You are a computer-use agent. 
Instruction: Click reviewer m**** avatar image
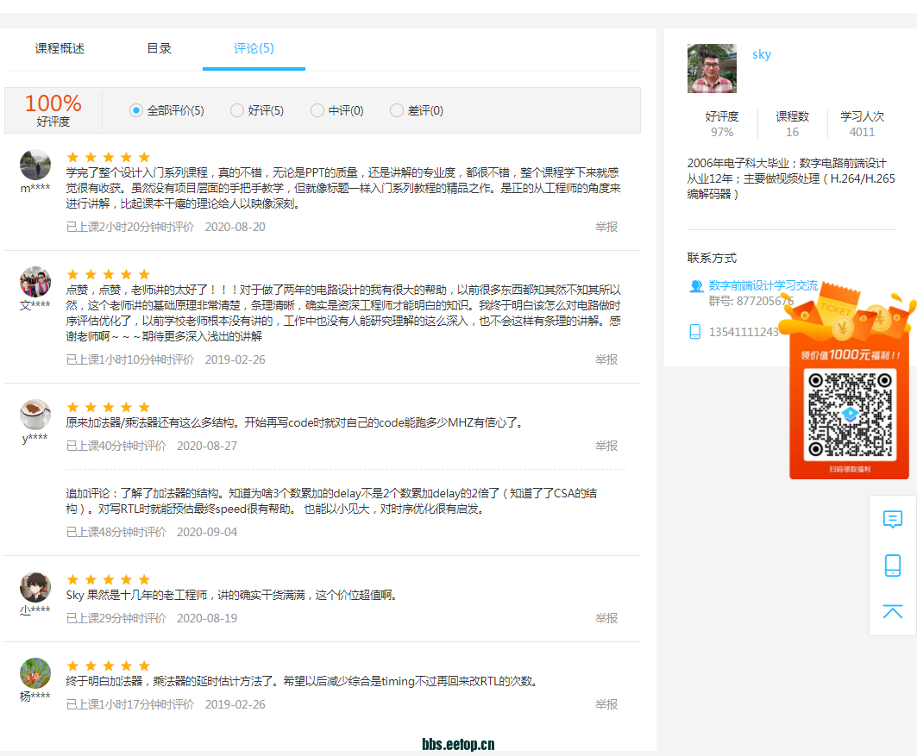coord(35,165)
